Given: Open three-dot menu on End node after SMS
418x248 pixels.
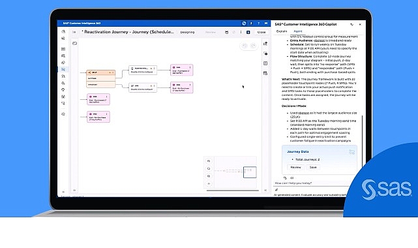Looking at the screenshot, I should pyautogui.click(x=190, y=85).
